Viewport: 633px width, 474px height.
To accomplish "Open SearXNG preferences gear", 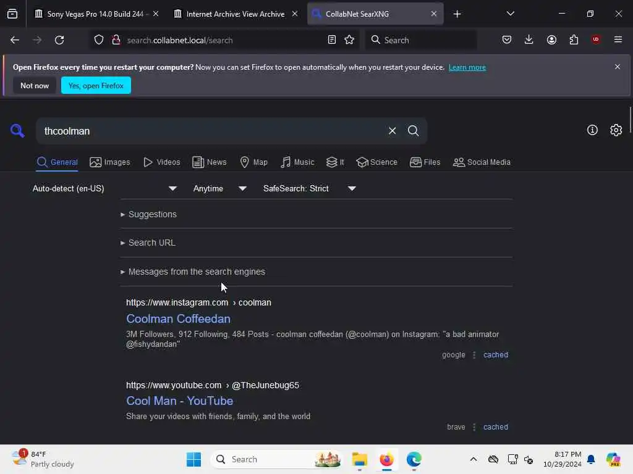I will click(616, 130).
